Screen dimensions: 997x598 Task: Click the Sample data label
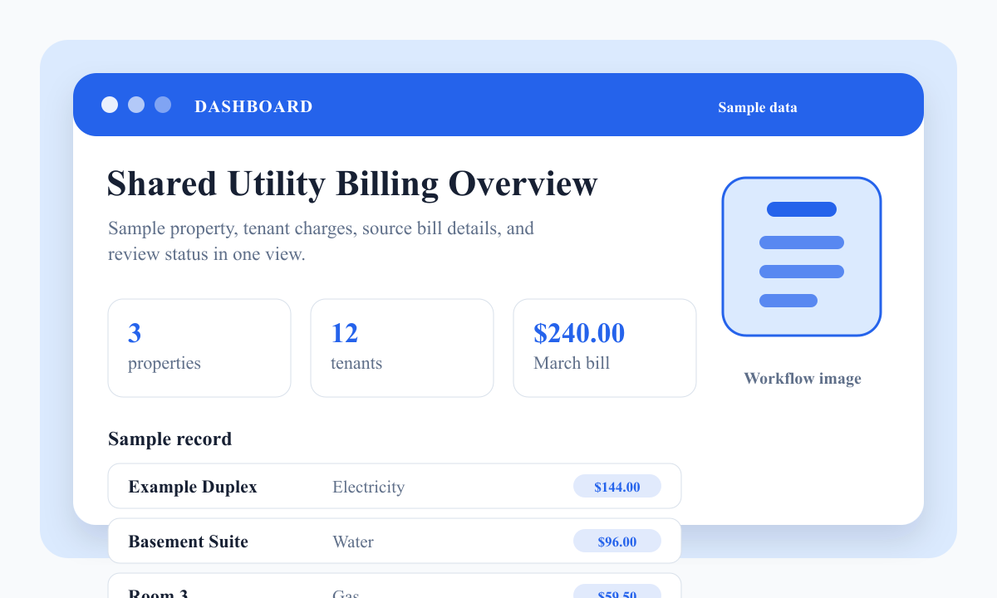(x=758, y=107)
